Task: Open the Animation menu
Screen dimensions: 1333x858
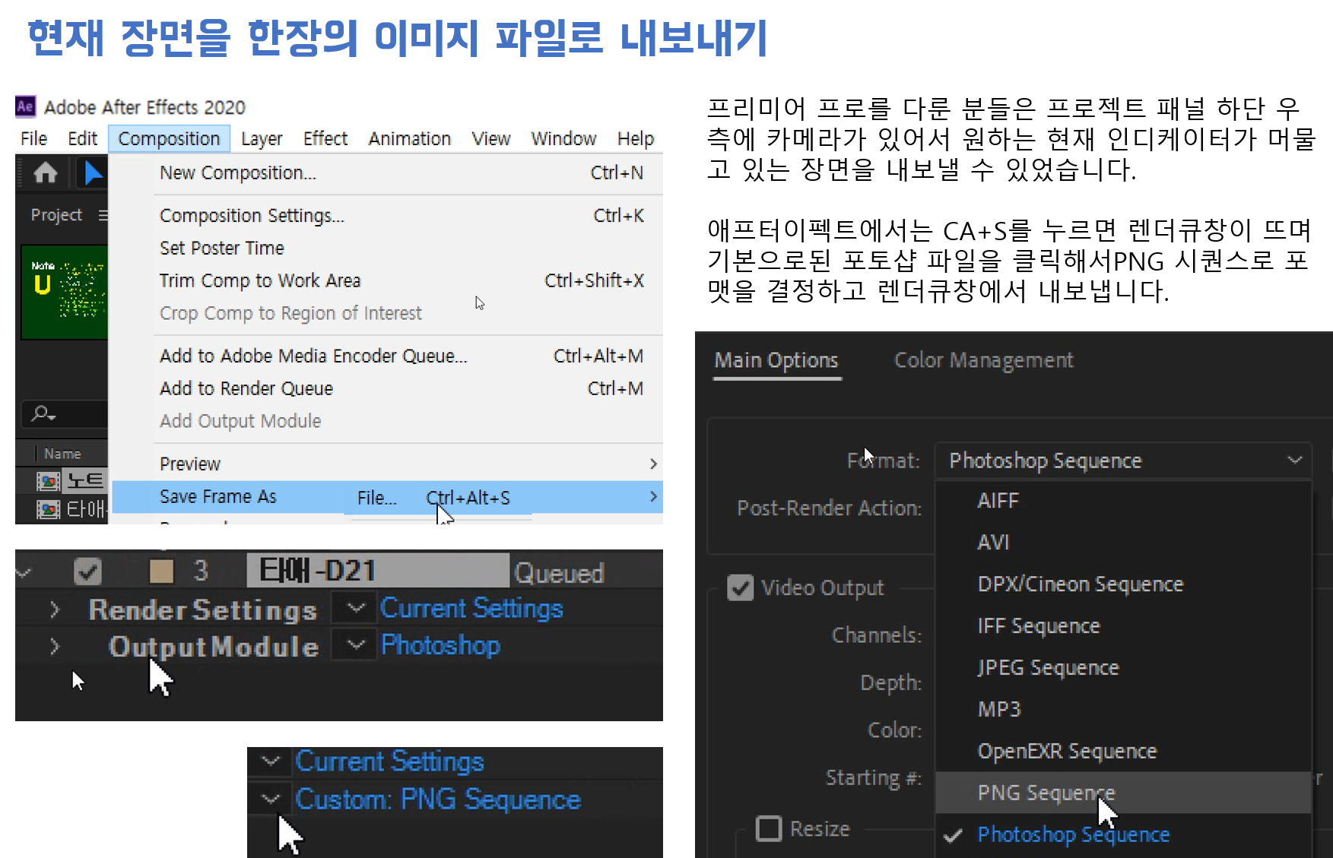Action: coord(410,139)
